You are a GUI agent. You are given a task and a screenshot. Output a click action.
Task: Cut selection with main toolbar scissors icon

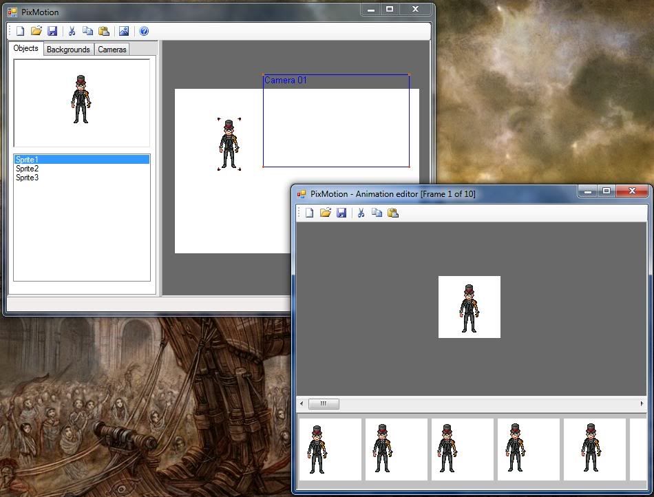[x=71, y=31]
